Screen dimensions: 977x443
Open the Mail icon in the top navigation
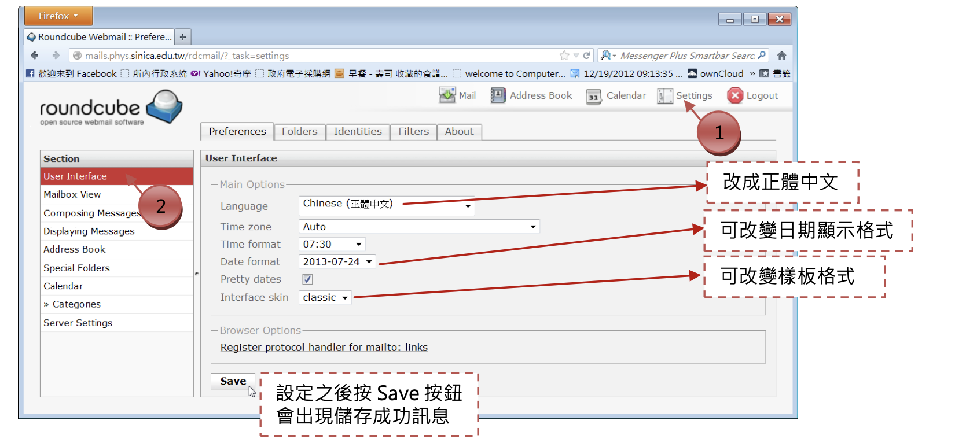click(x=447, y=95)
